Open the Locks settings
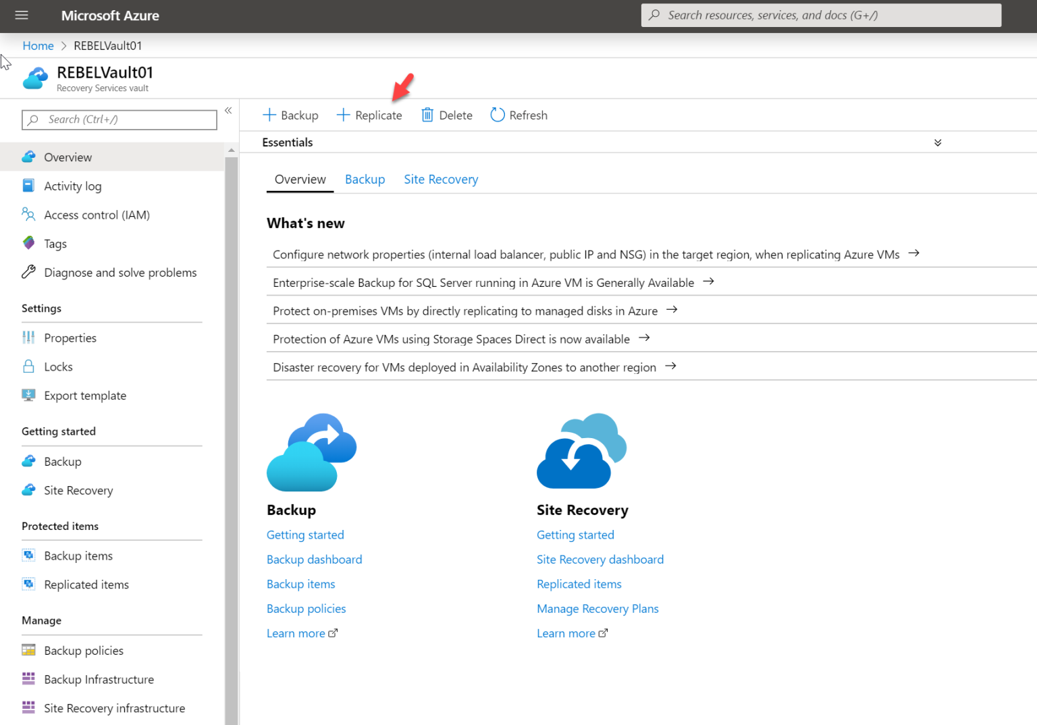 [57, 366]
